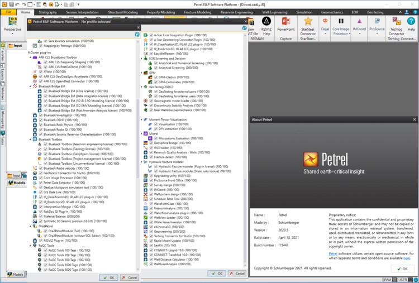Image resolution: width=419 pixels, height=283 pixels.
Task: Collapse Ora2Petrel group
Action: click(31, 226)
